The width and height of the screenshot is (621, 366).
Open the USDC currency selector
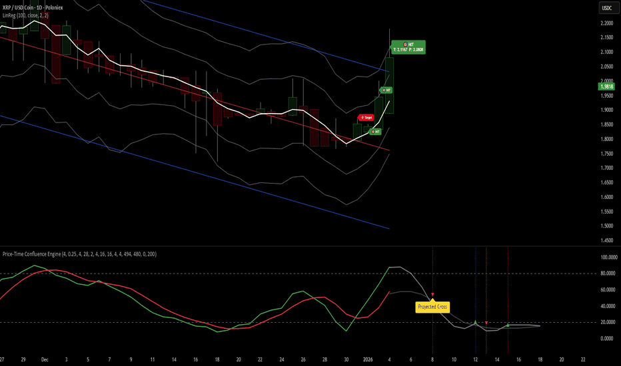pyautogui.click(x=607, y=8)
